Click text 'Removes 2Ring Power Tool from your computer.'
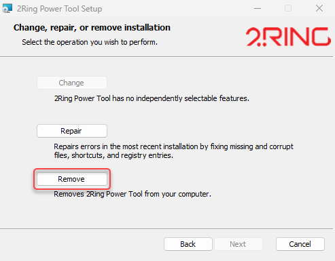The width and height of the screenshot is (335, 261). tap(133, 194)
